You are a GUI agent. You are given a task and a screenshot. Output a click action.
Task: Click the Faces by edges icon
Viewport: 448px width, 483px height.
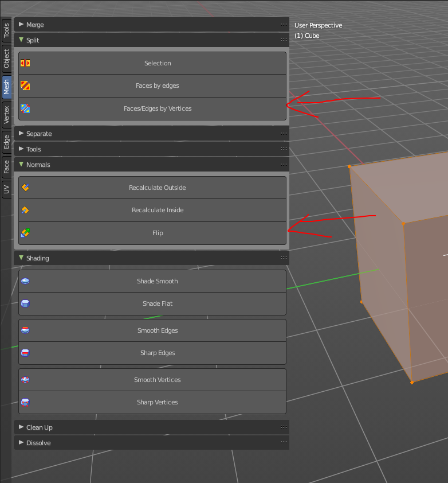point(25,85)
